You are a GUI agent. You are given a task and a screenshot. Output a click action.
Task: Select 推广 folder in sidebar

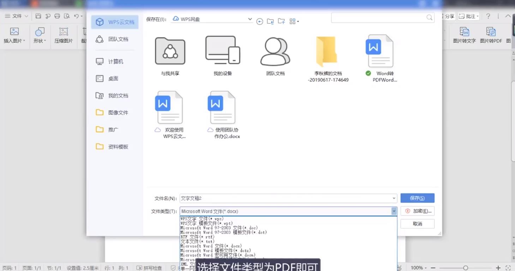click(115, 130)
